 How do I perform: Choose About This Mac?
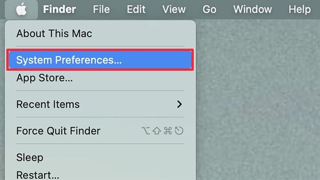[54, 33]
